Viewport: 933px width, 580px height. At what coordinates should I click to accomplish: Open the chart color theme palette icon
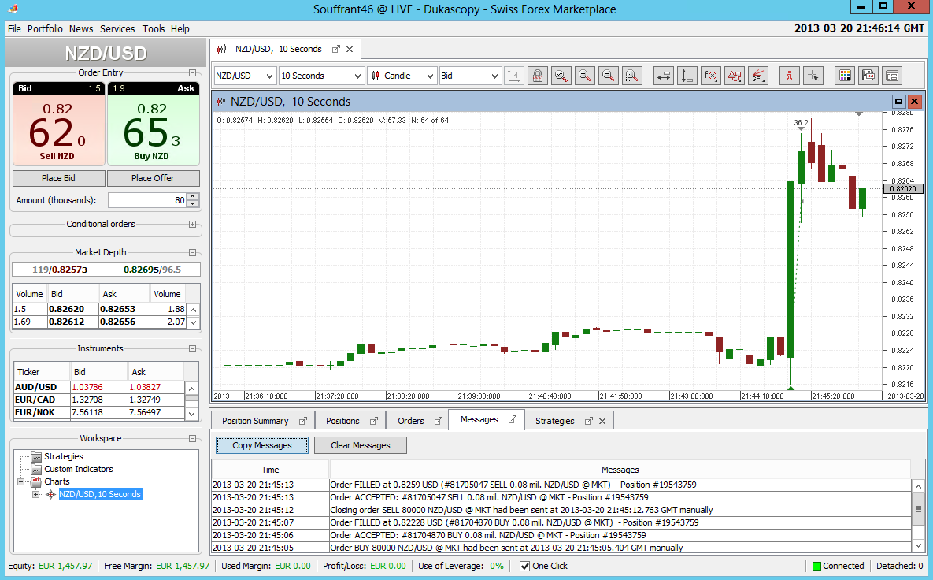click(x=845, y=76)
